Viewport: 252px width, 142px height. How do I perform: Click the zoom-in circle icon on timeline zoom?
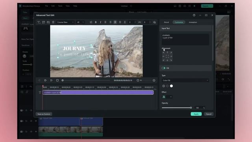tap(154, 80)
